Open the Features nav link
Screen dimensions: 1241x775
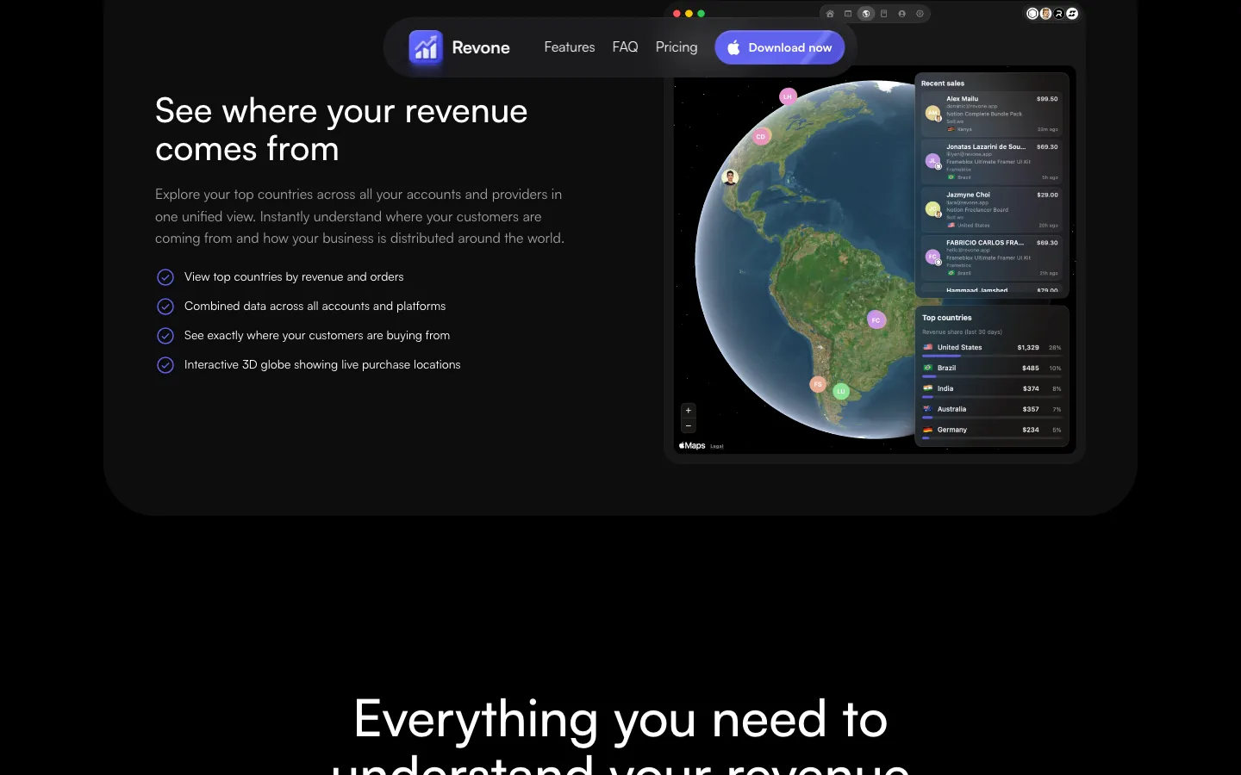click(569, 47)
